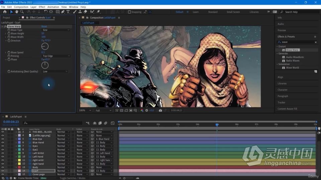The image size is (321, 180).
Task: Click the Phase angle dial
Action: (45, 65)
